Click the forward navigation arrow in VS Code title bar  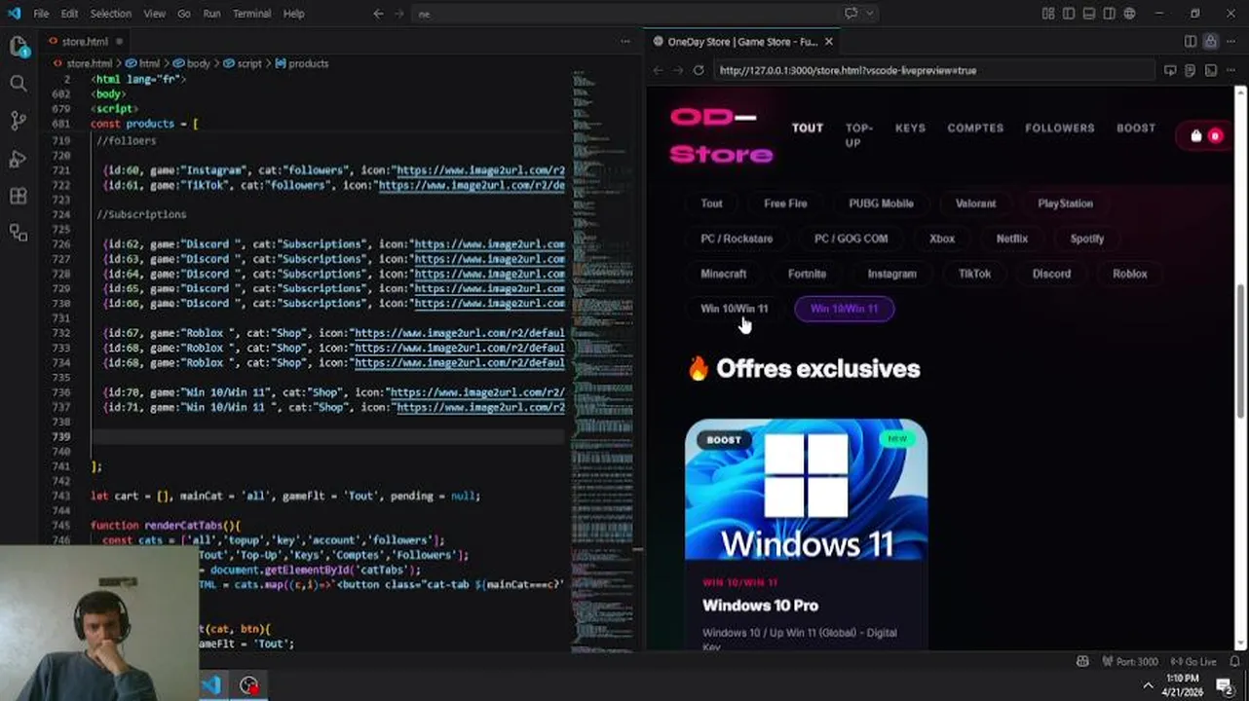pyautogui.click(x=399, y=14)
